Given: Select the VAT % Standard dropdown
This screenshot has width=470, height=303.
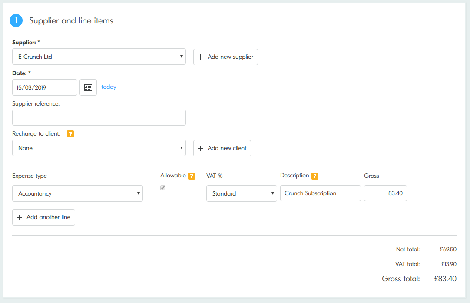Looking at the screenshot, I should click(242, 193).
